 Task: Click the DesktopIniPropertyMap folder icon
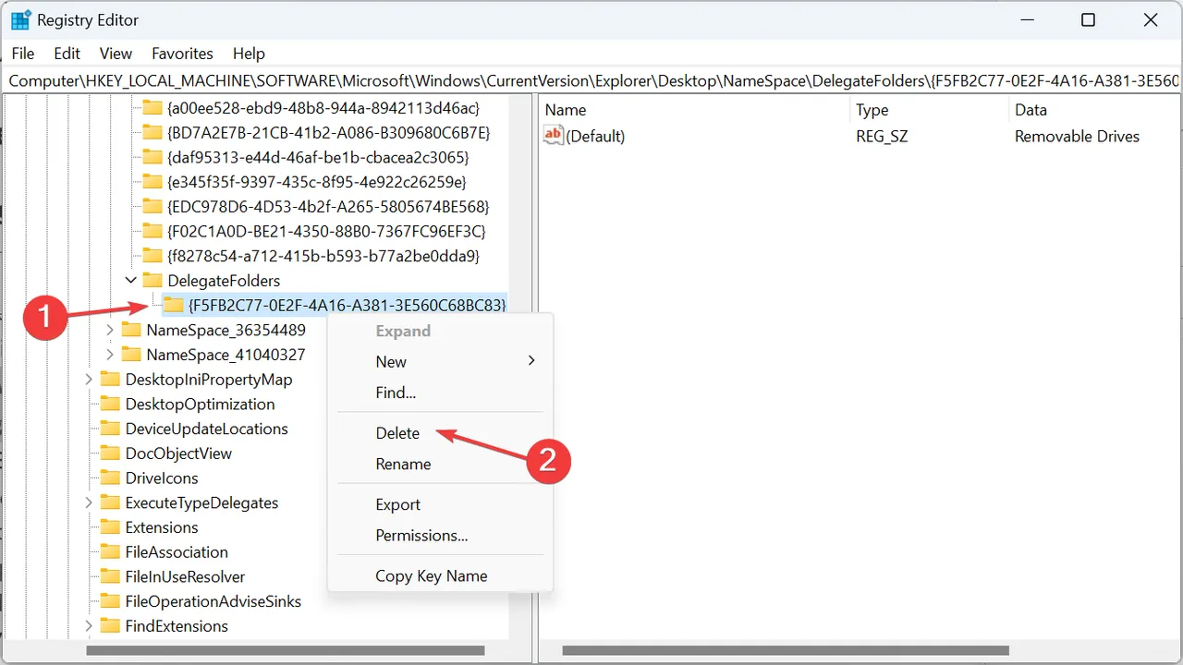[110, 380]
